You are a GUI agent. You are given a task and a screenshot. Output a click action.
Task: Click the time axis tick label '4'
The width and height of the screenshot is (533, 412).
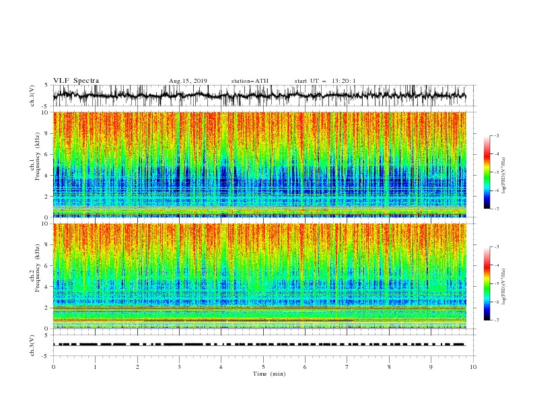pos(221,367)
